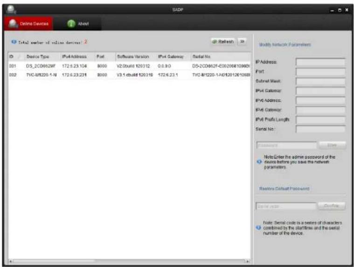Click the info icon beside total online devices
This screenshot has width=354, height=267.
(x=14, y=42)
